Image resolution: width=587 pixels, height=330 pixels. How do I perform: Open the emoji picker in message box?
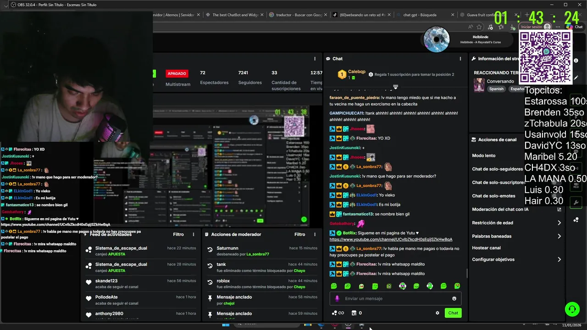[454, 298]
